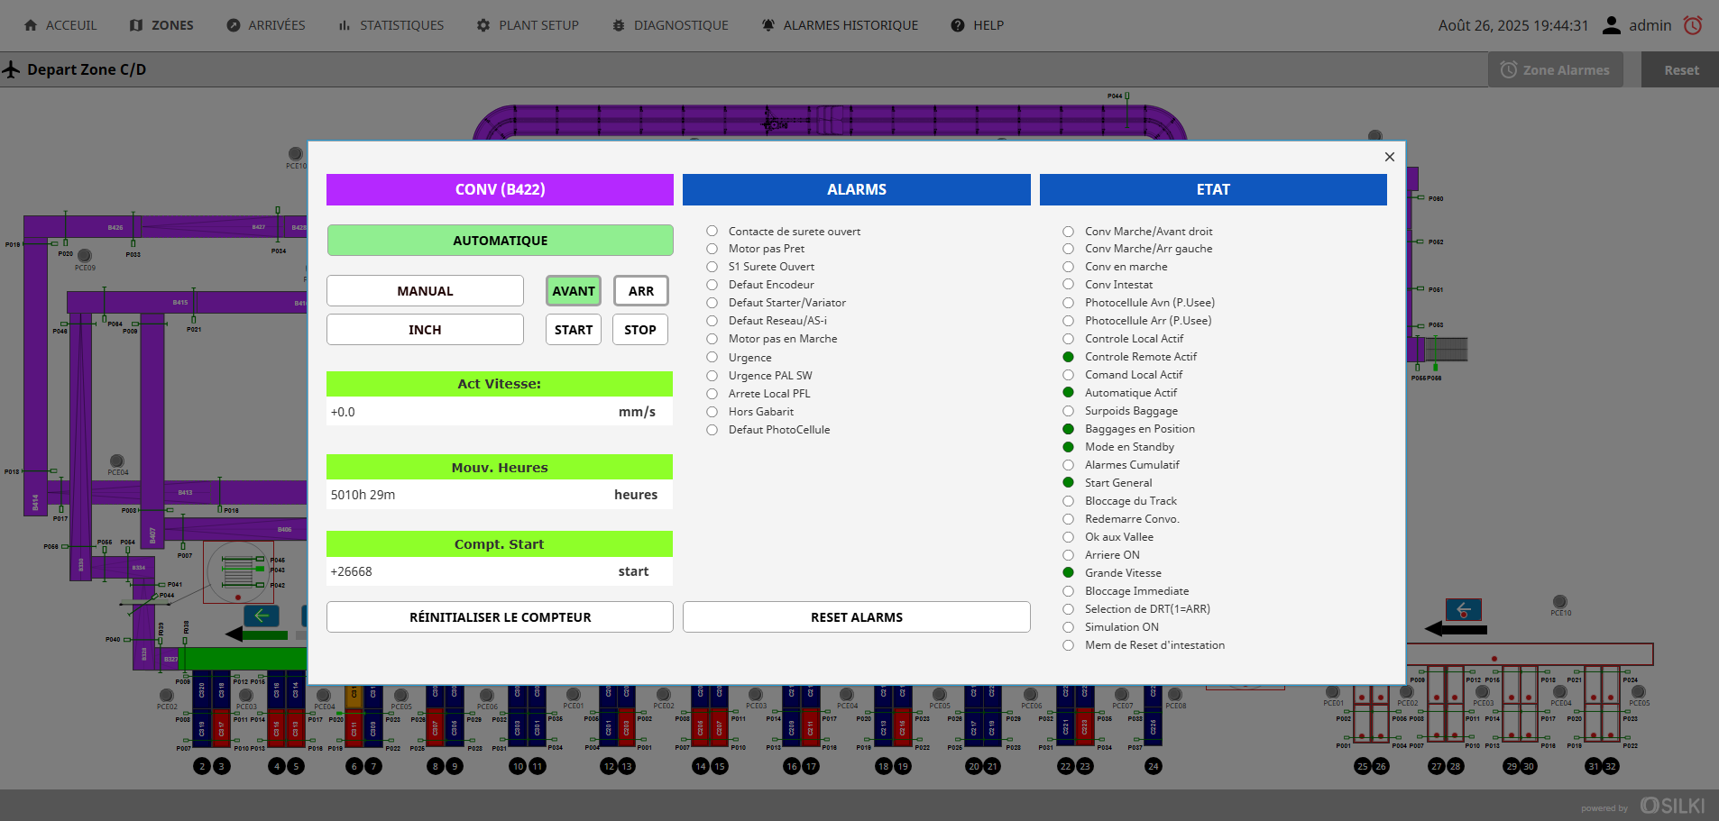Open the ZONES menu
The height and width of the screenshot is (821, 1719).
pyautogui.click(x=161, y=25)
